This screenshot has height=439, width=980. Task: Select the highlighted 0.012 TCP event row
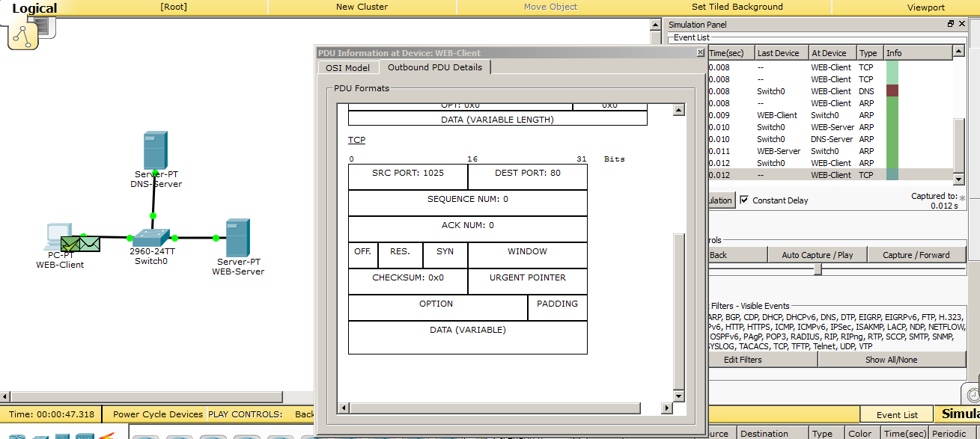[830, 175]
